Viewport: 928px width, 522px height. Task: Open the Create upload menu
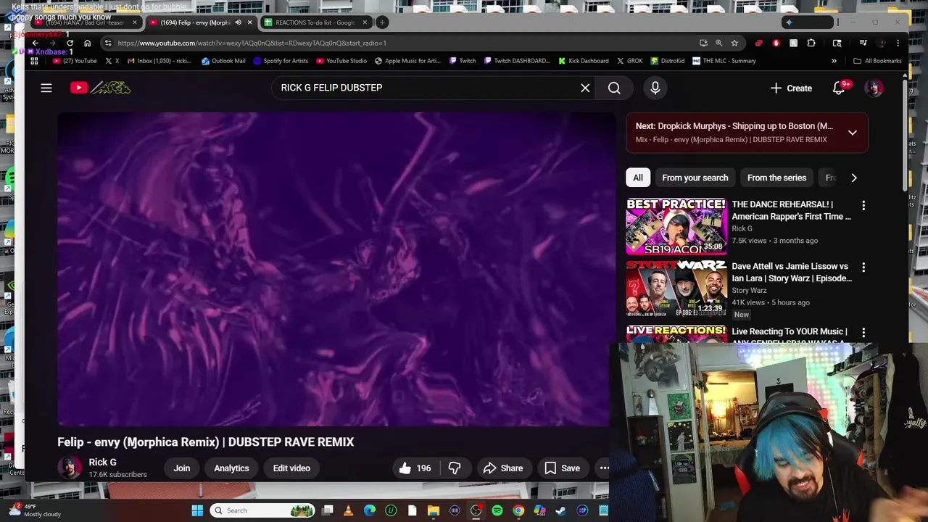click(791, 88)
